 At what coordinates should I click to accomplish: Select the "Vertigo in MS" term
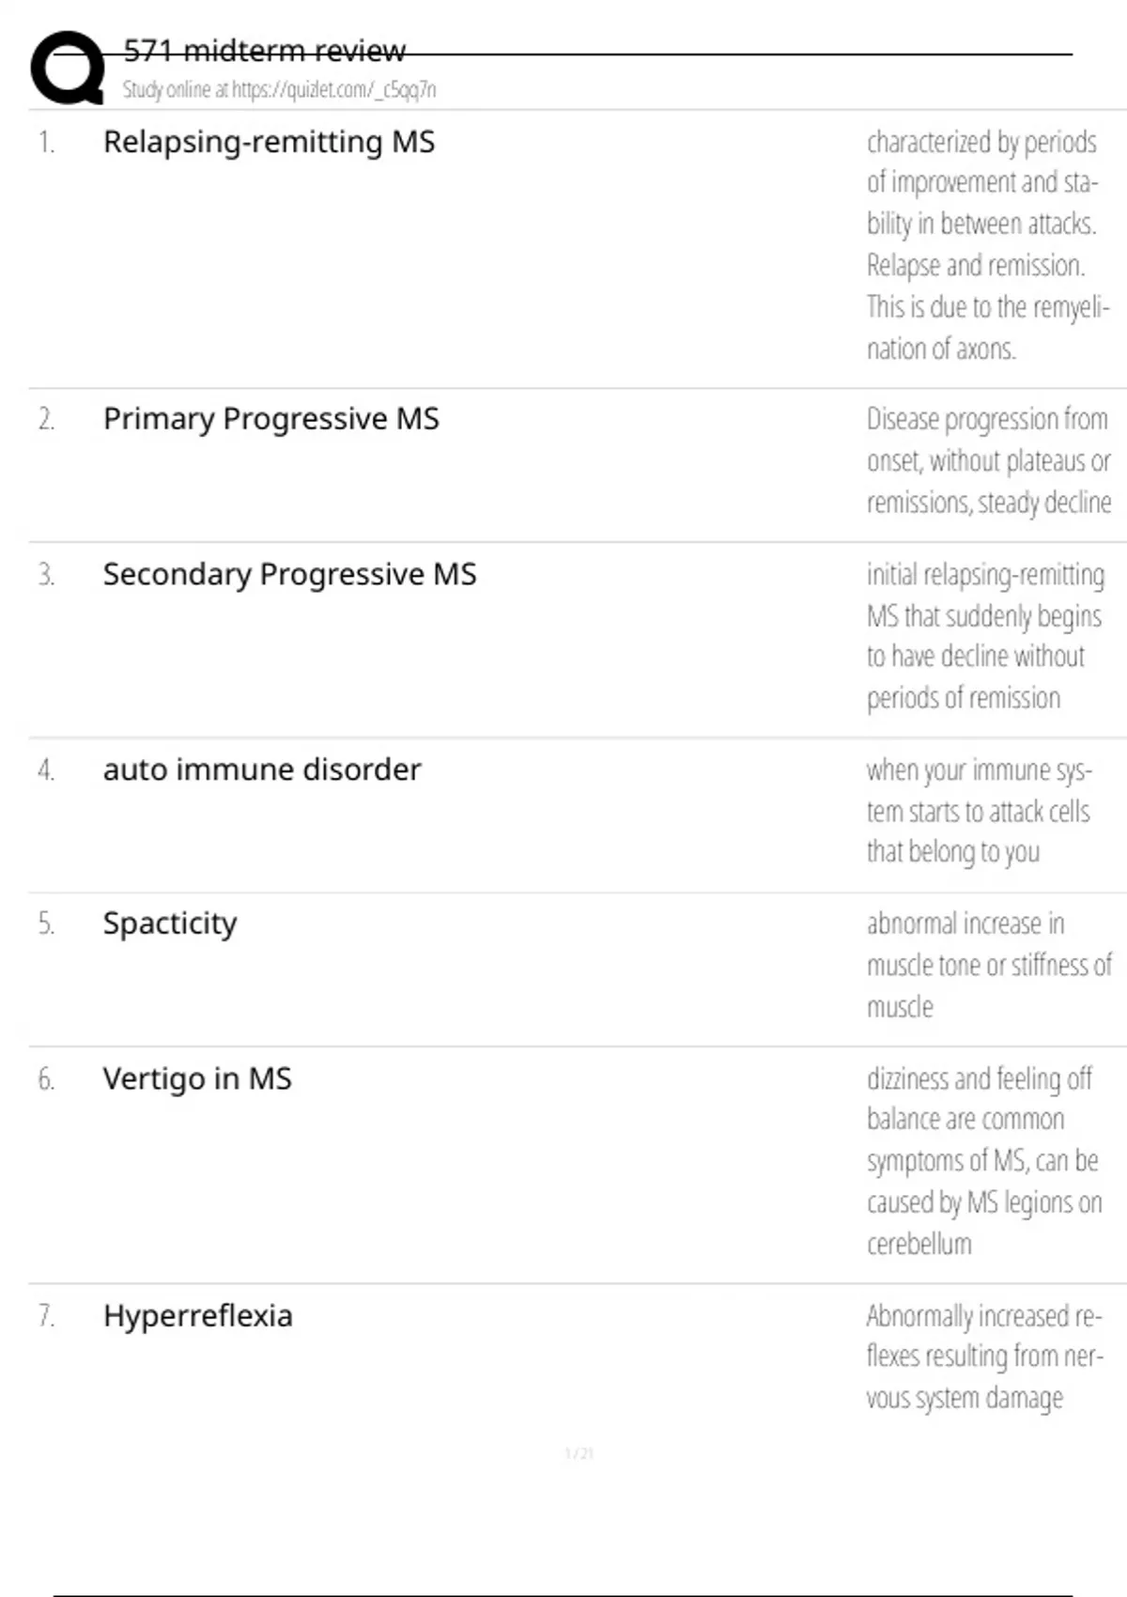tap(197, 1079)
